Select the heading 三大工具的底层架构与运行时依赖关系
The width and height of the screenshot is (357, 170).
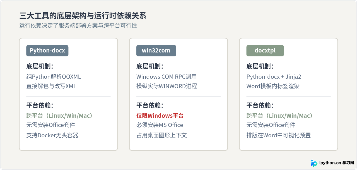83,16
